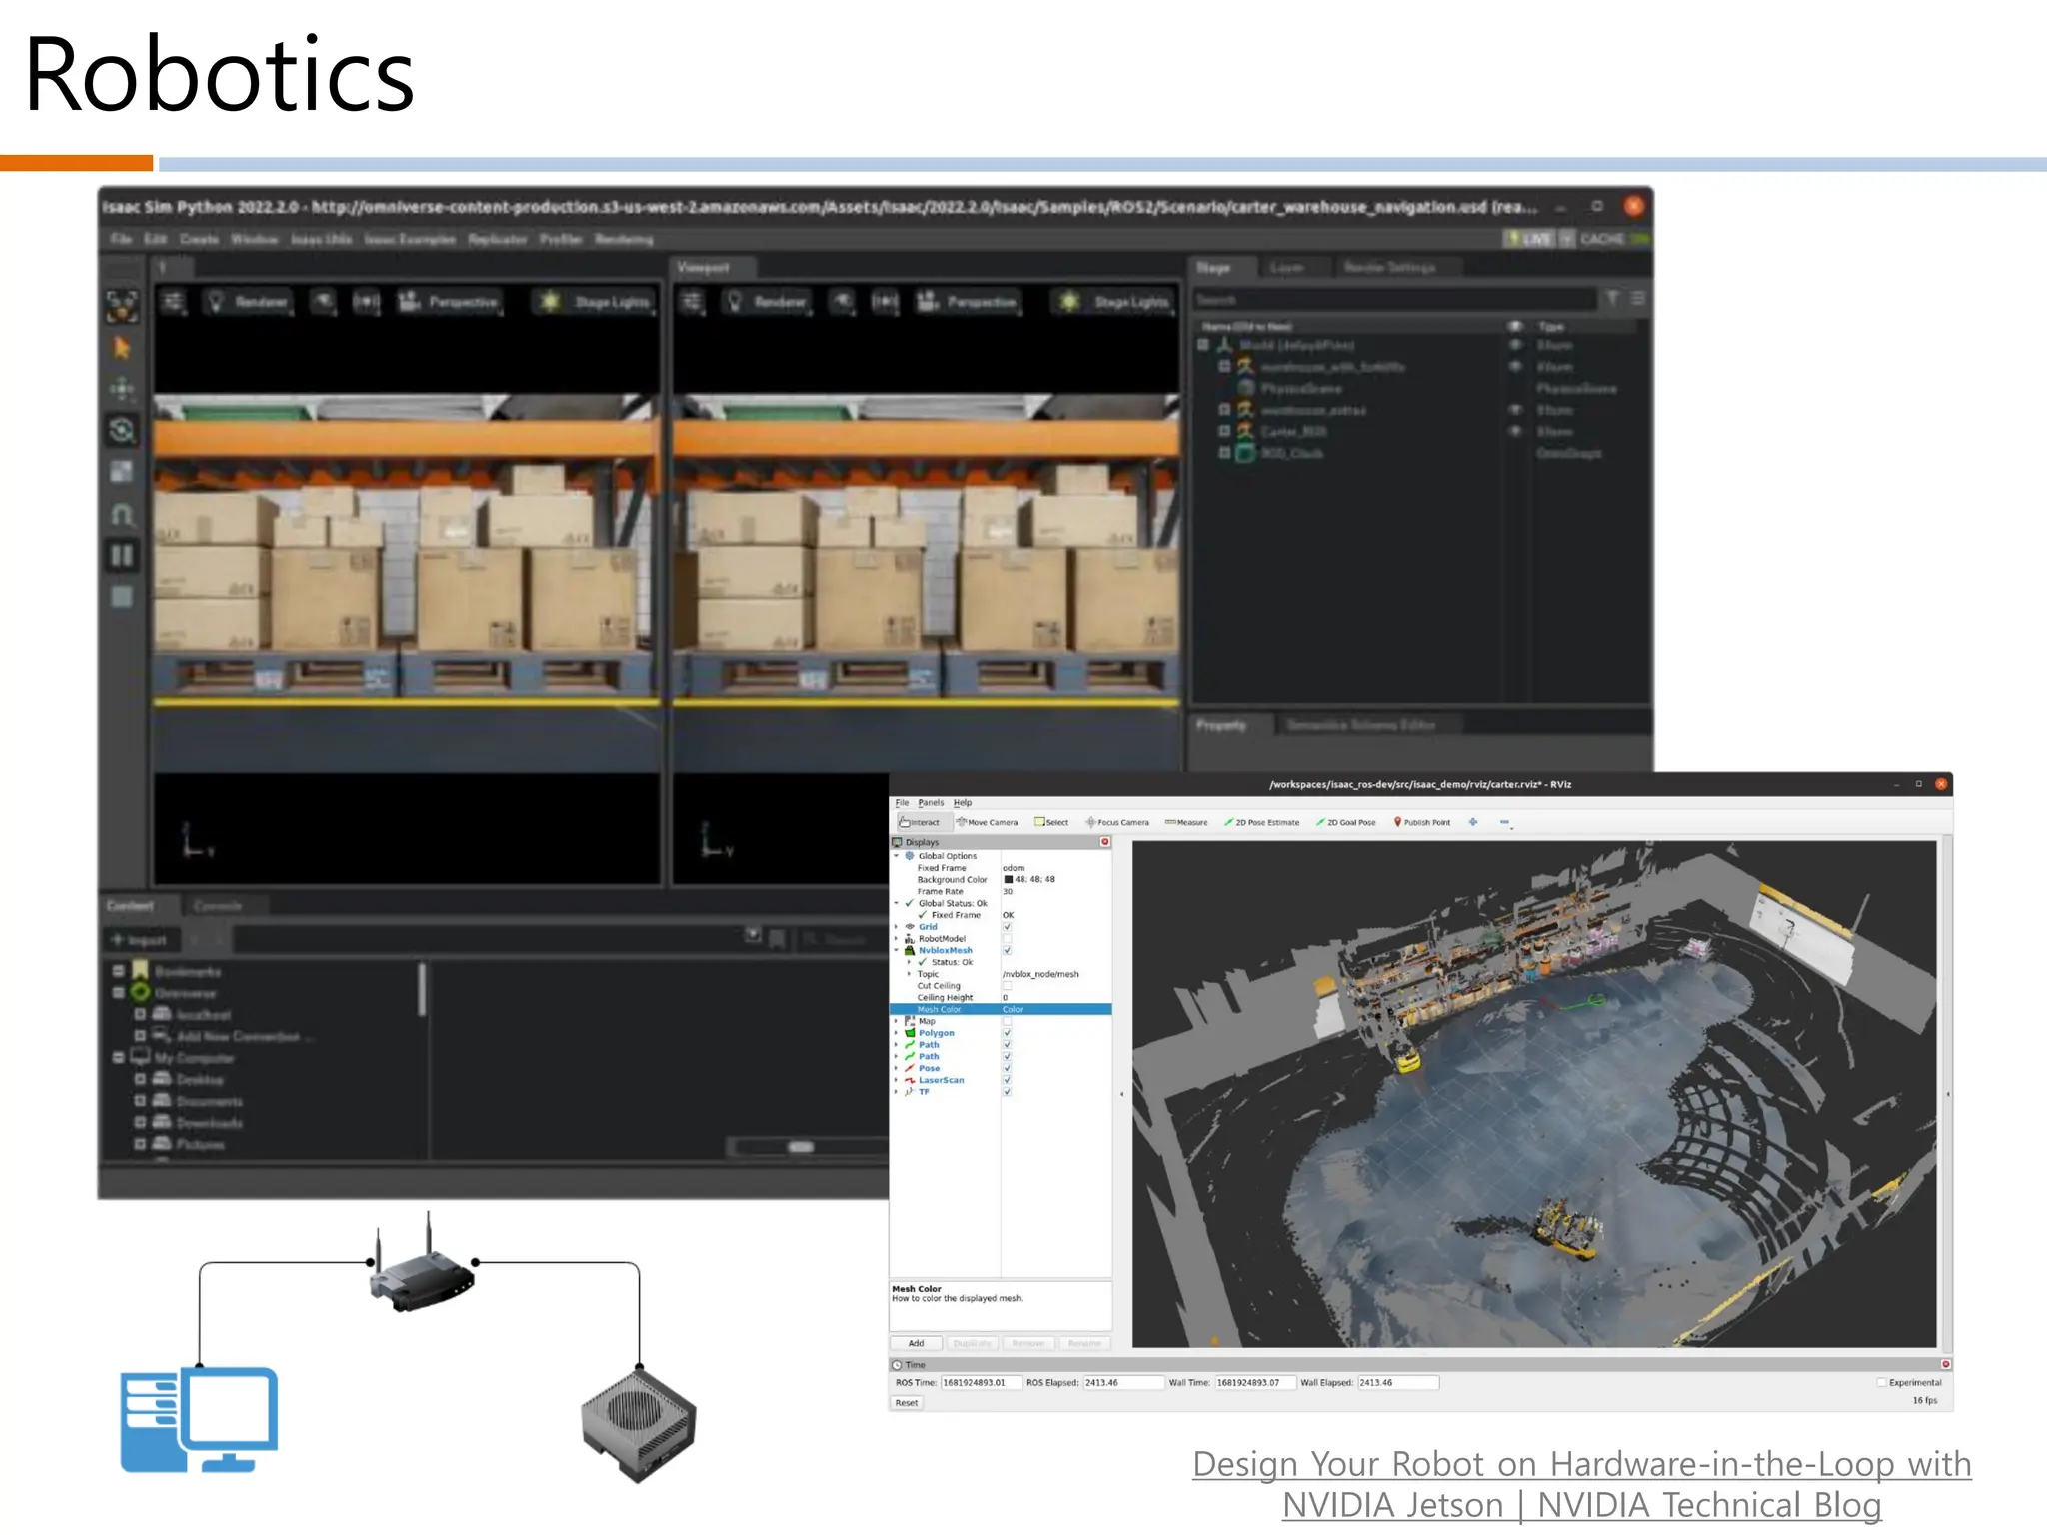Activate the Publish Point tool
This screenshot has height=1535, width=2047.
click(1422, 822)
